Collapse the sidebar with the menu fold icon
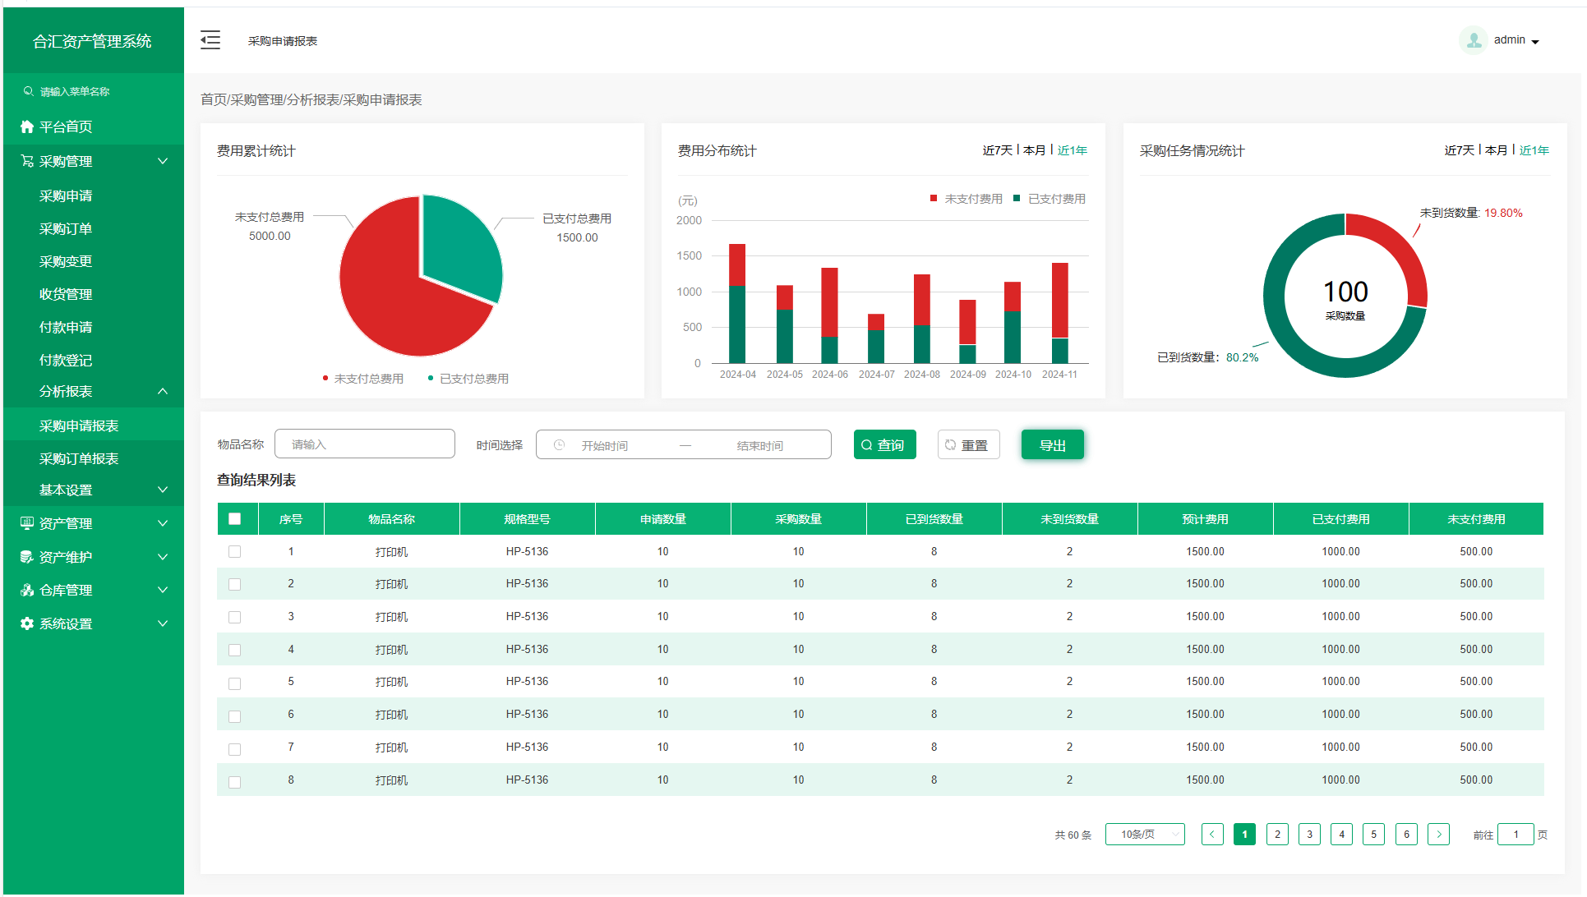 click(x=210, y=40)
